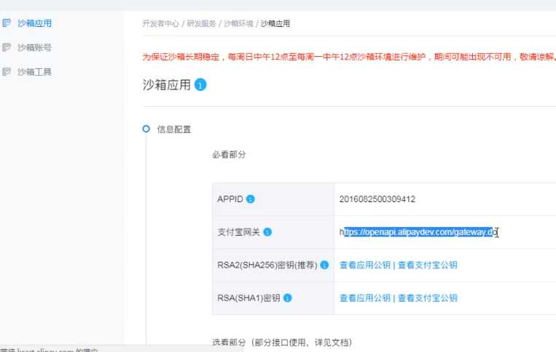Click 查看应用公钥 in RSA(SHA1) row
The width and height of the screenshot is (556, 352).
click(x=365, y=298)
